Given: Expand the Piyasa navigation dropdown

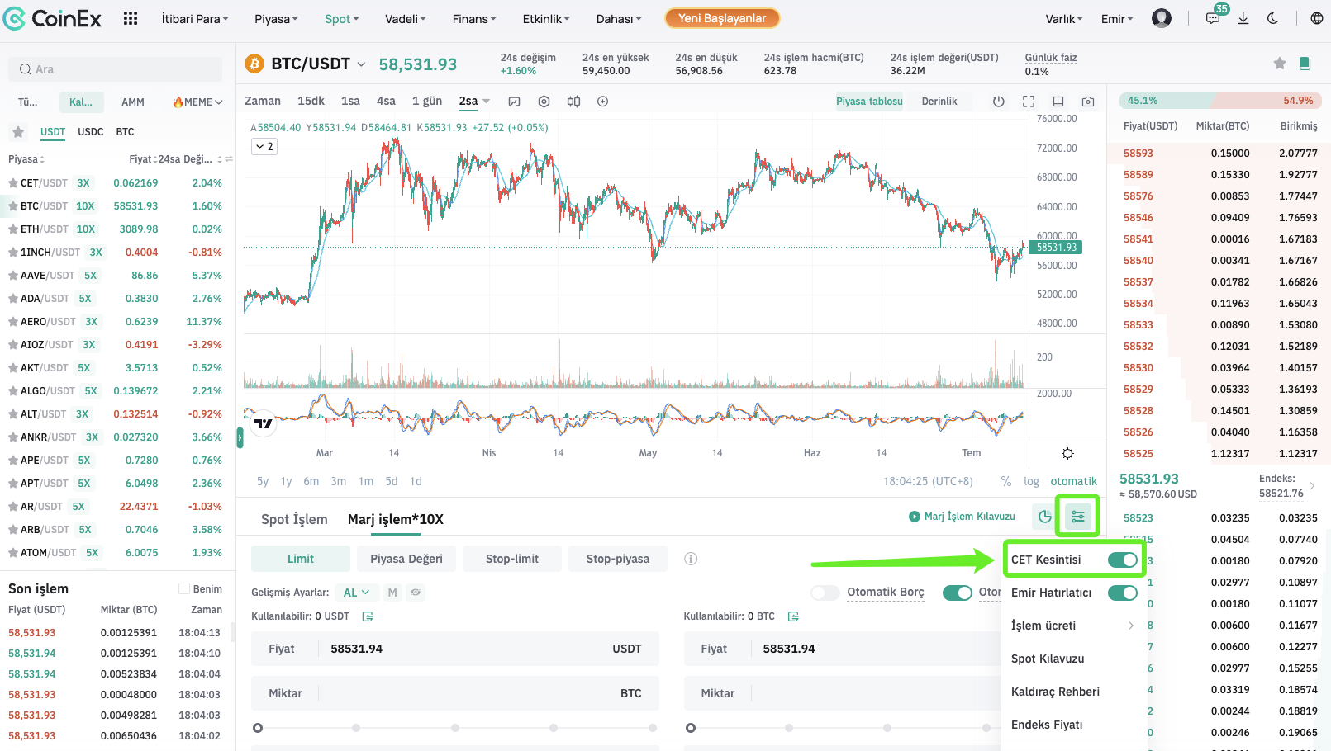Looking at the screenshot, I should pyautogui.click(x=276, y=19).
